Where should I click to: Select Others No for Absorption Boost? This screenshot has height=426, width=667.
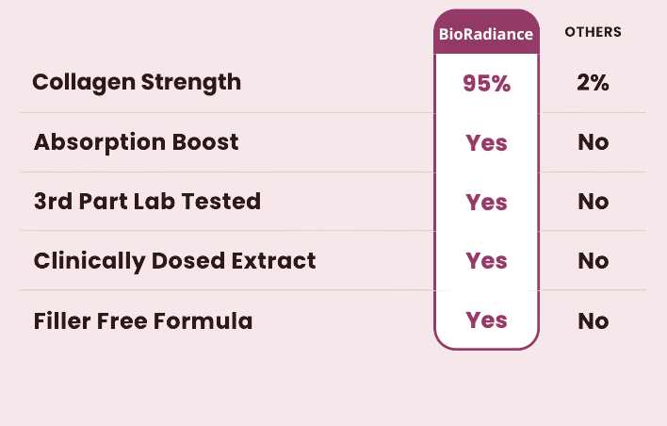coord(593,143)
